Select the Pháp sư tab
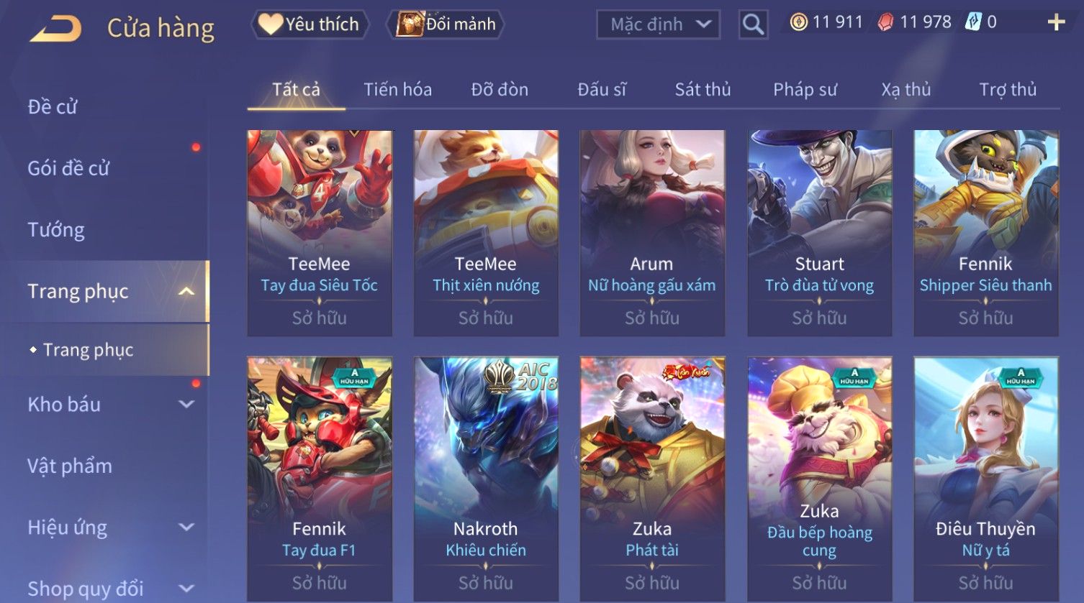Screen dimensions: 1084x603 coord(805,90)
